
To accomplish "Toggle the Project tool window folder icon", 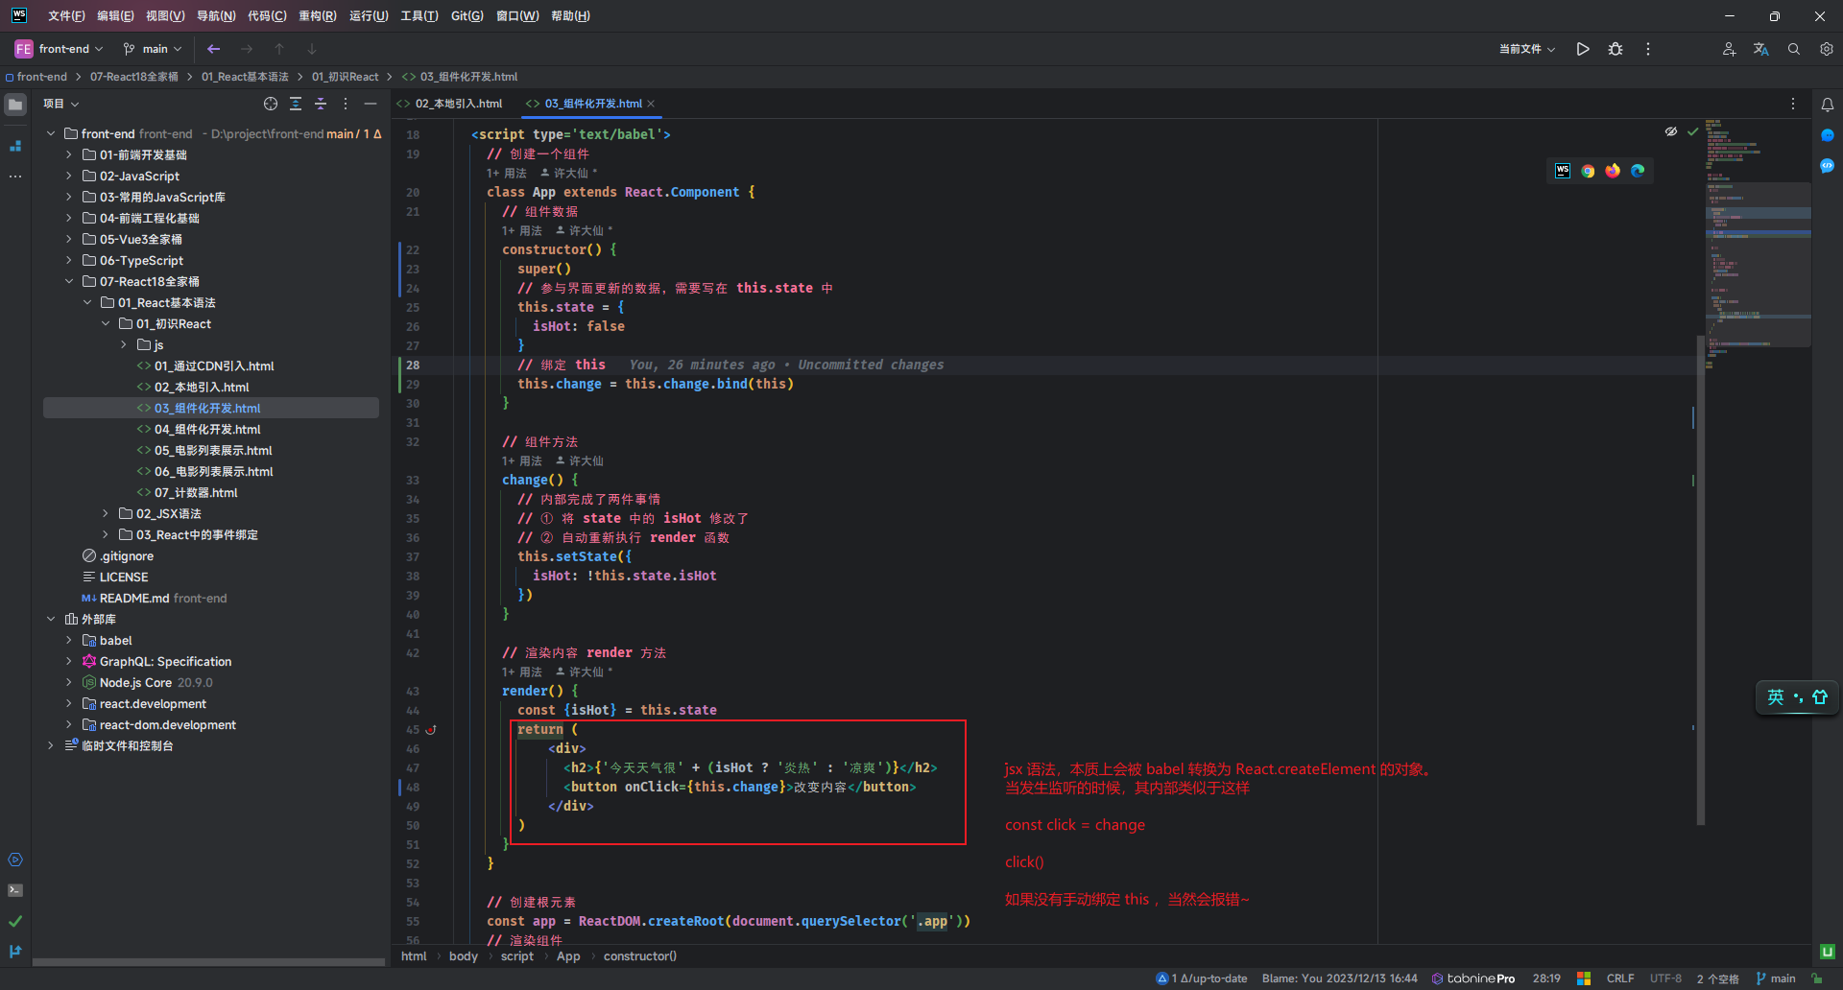I will (x=15, y=105).
